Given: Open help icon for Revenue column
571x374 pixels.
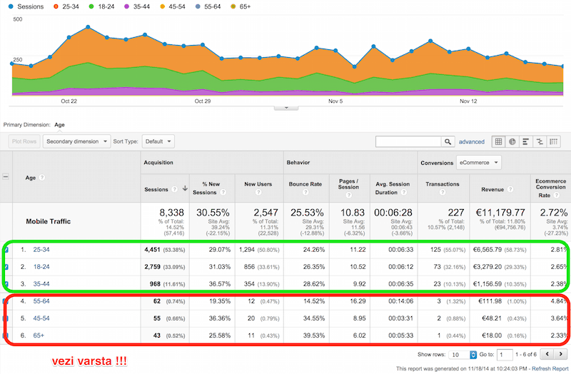Looking at the screenshot, I should 510,189.
